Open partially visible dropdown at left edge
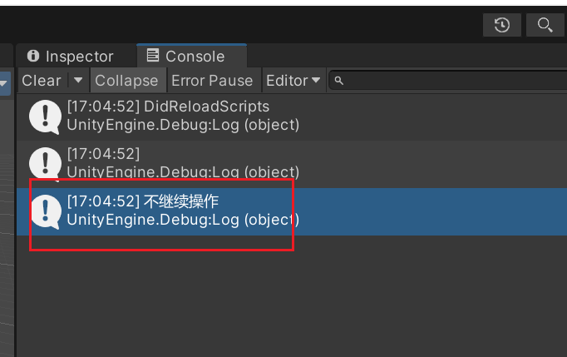 pos(5,83)
